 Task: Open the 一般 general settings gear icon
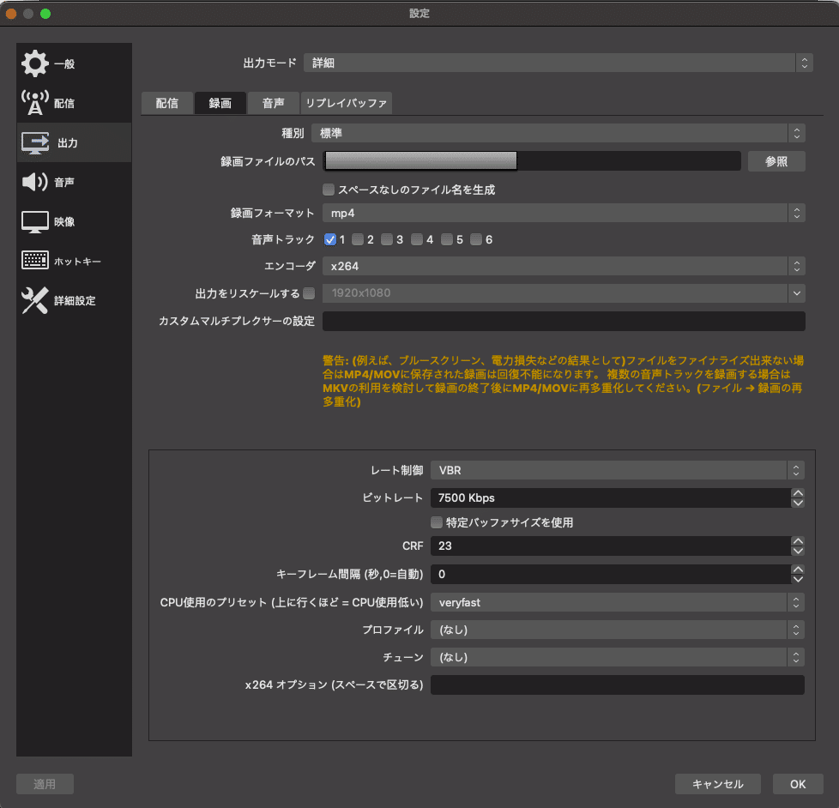(35, 63)
